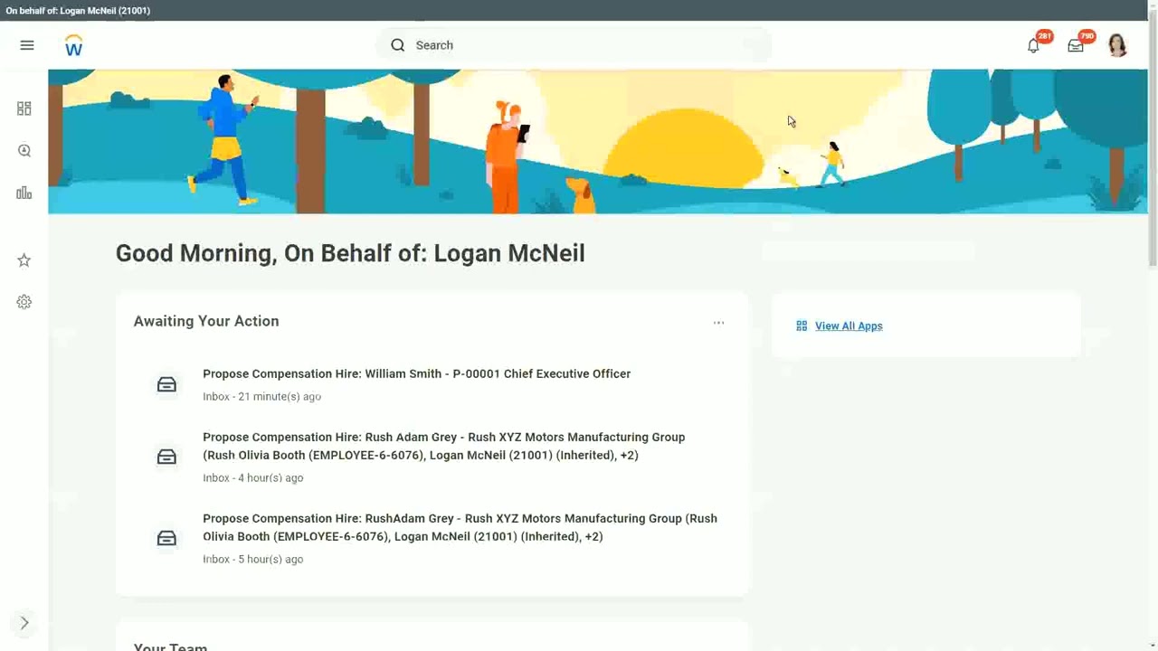This screenshot has height=651, width=1158.
Task: Open Propose Compensation Hire: RushAdam Grey task
Action: [x=460, y=527]
